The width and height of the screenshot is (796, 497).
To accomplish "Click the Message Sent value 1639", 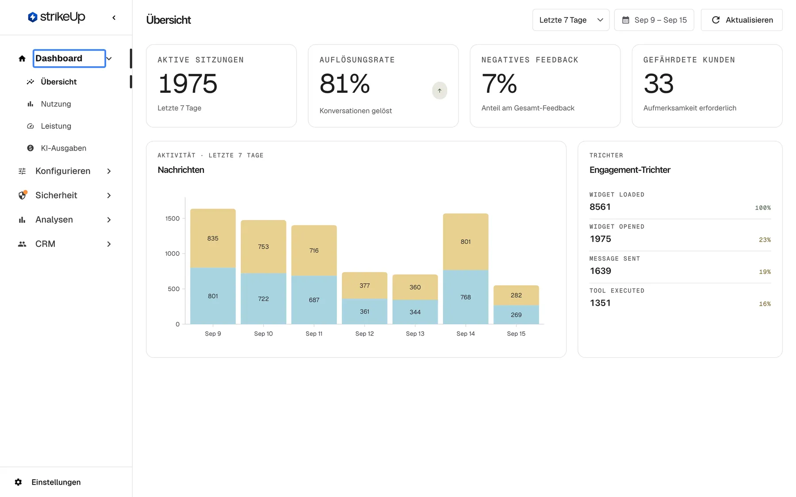I will pos(601,271).
